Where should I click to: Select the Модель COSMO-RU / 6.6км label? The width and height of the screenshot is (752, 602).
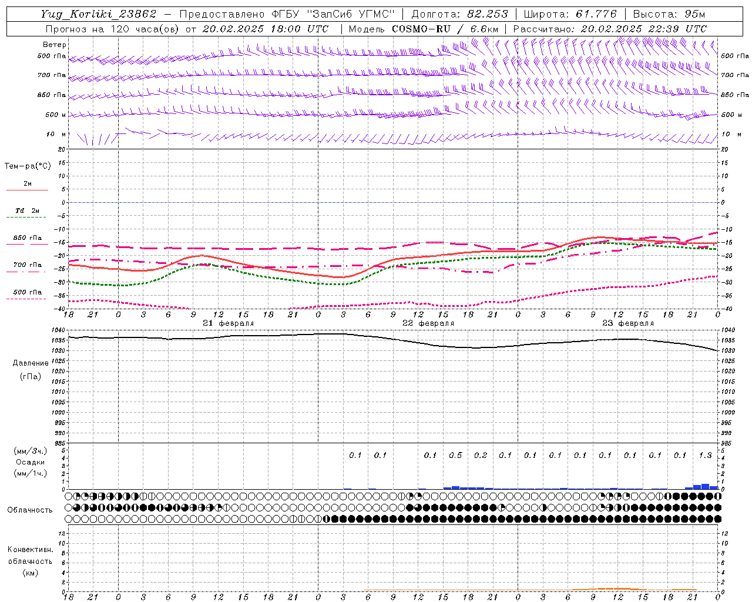423,29
